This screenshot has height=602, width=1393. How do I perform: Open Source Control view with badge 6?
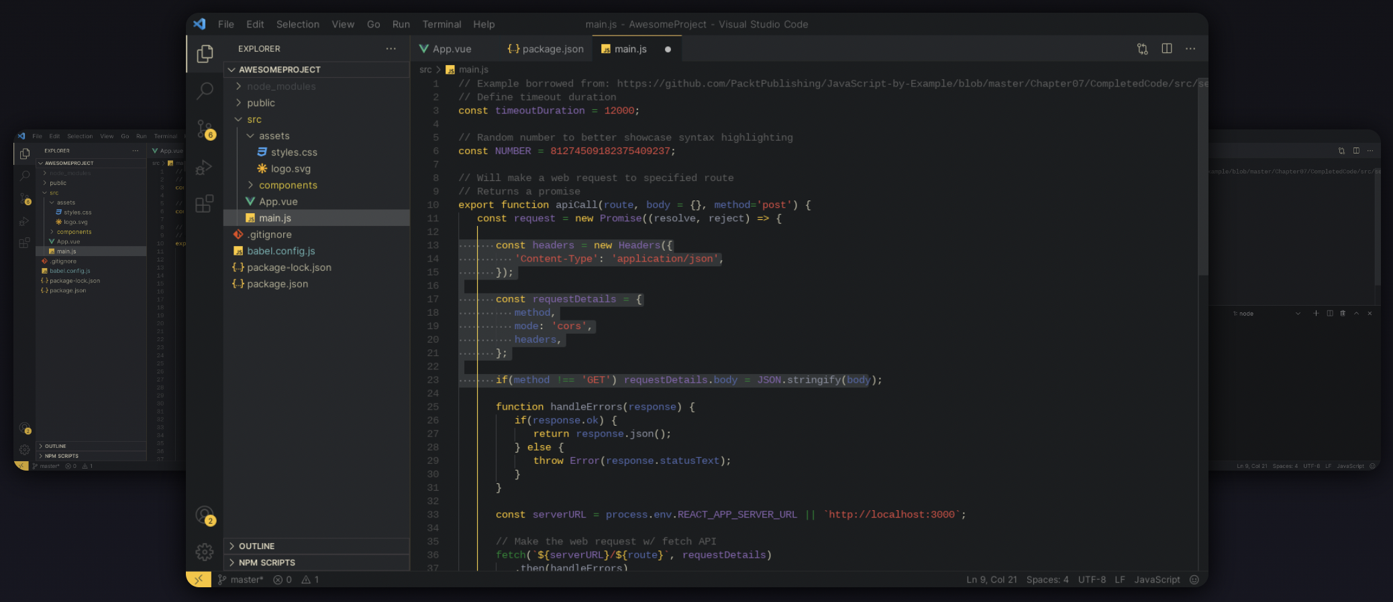coord(205,129)
